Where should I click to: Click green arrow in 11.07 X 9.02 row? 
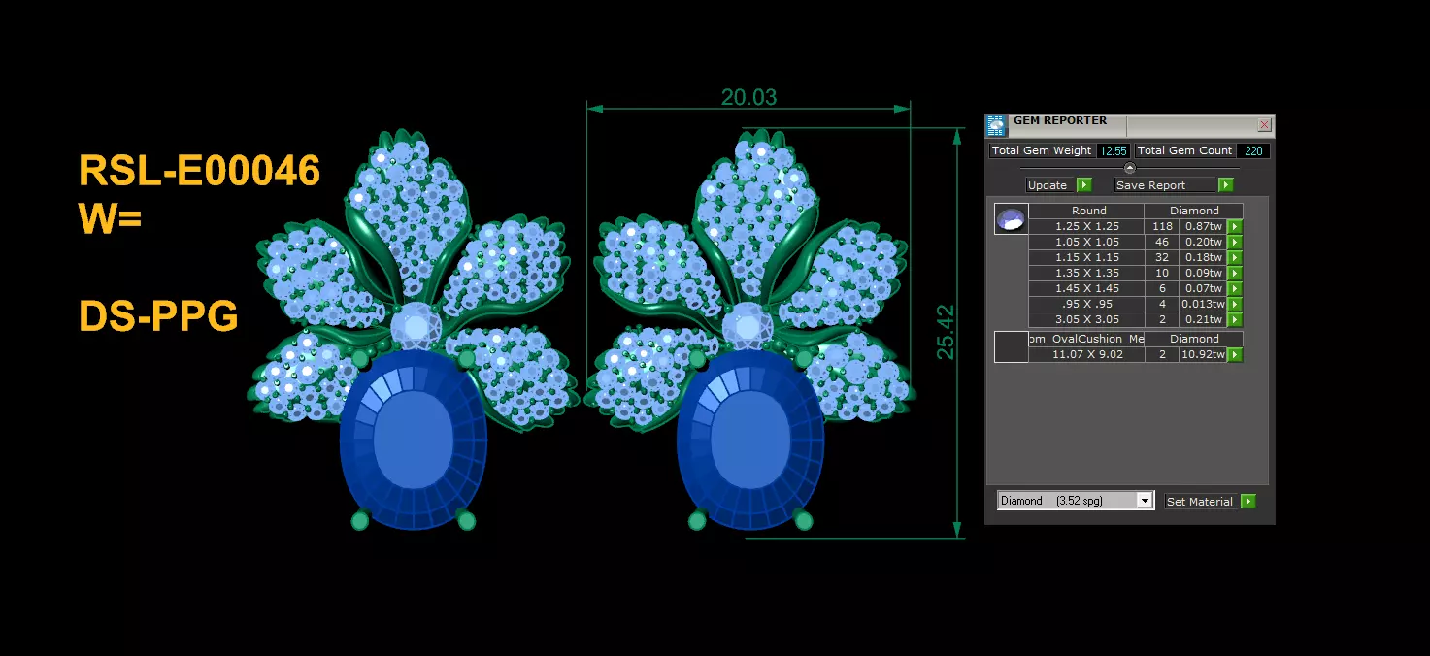pyautogui.click(x=1235, y=354)
